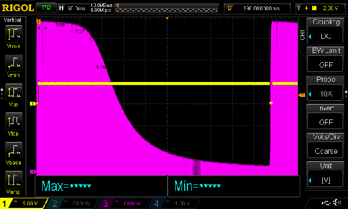Click the channel 1 ground marker

tap(33, 103)
